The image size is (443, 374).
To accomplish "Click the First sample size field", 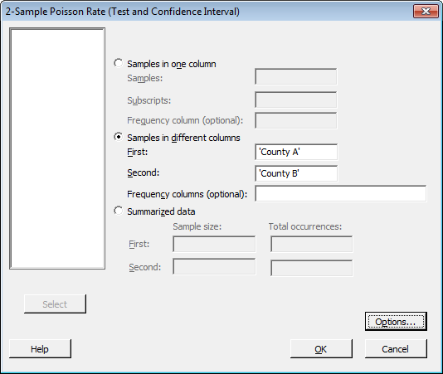I will [x=214, y=244].
